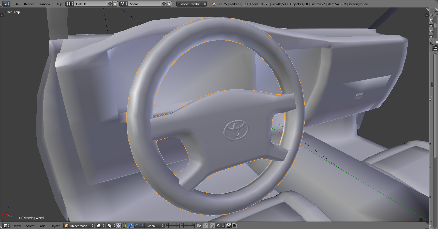Select the scale manipulator icon
The height and width of the screenshot is (229, 438).
tap(142, 226)
